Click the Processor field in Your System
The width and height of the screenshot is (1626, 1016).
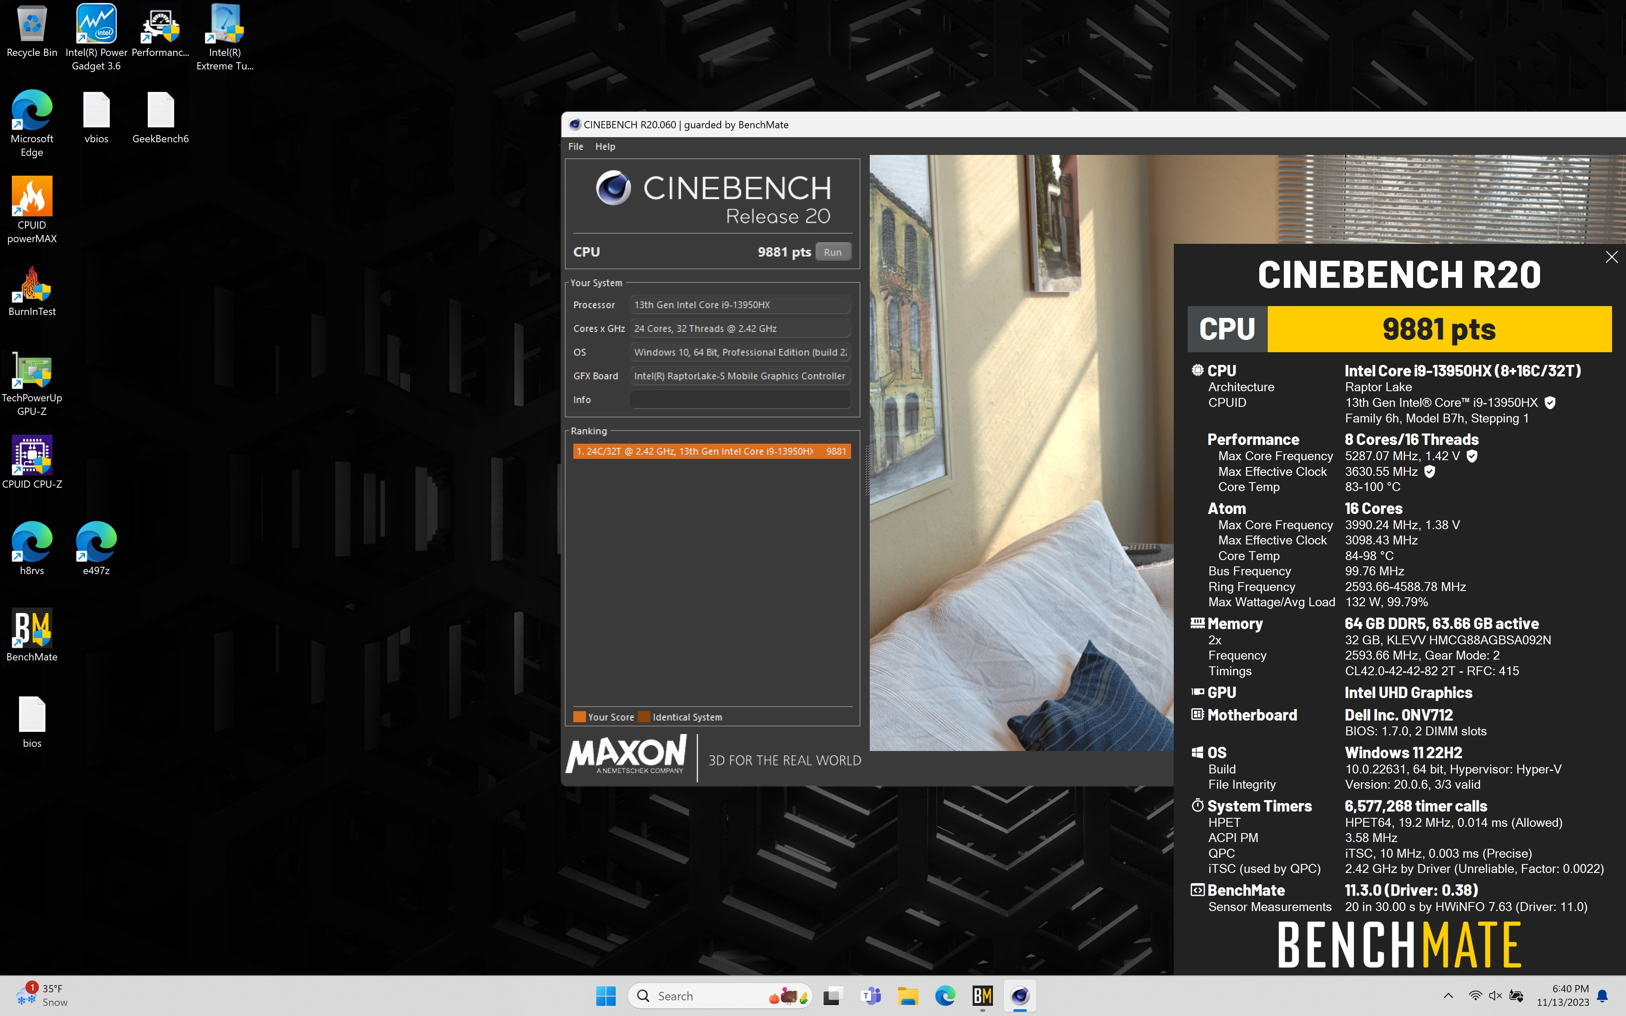pyautogui.click(x=740, y=305)
